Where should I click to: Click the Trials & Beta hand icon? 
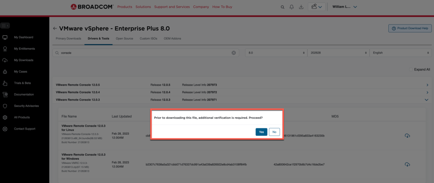5,83
